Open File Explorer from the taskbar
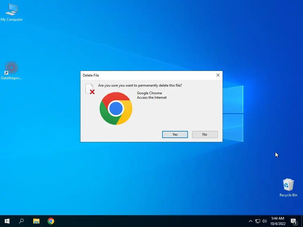This screenshot has height=227, width=303. tap(36, 221)
